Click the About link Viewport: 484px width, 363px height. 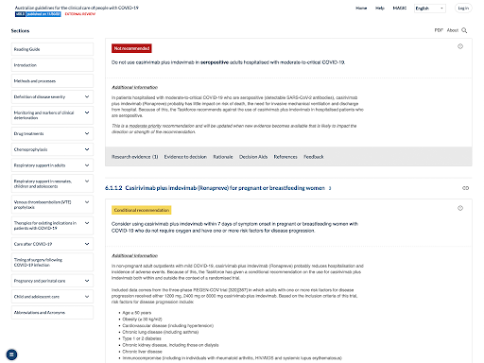pos(453,30)
